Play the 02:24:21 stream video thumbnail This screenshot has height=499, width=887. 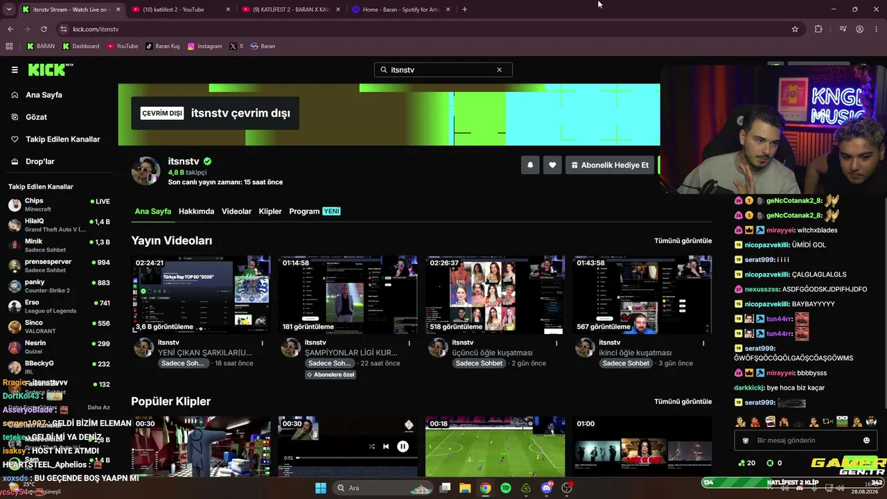click(x=201, y=295)
